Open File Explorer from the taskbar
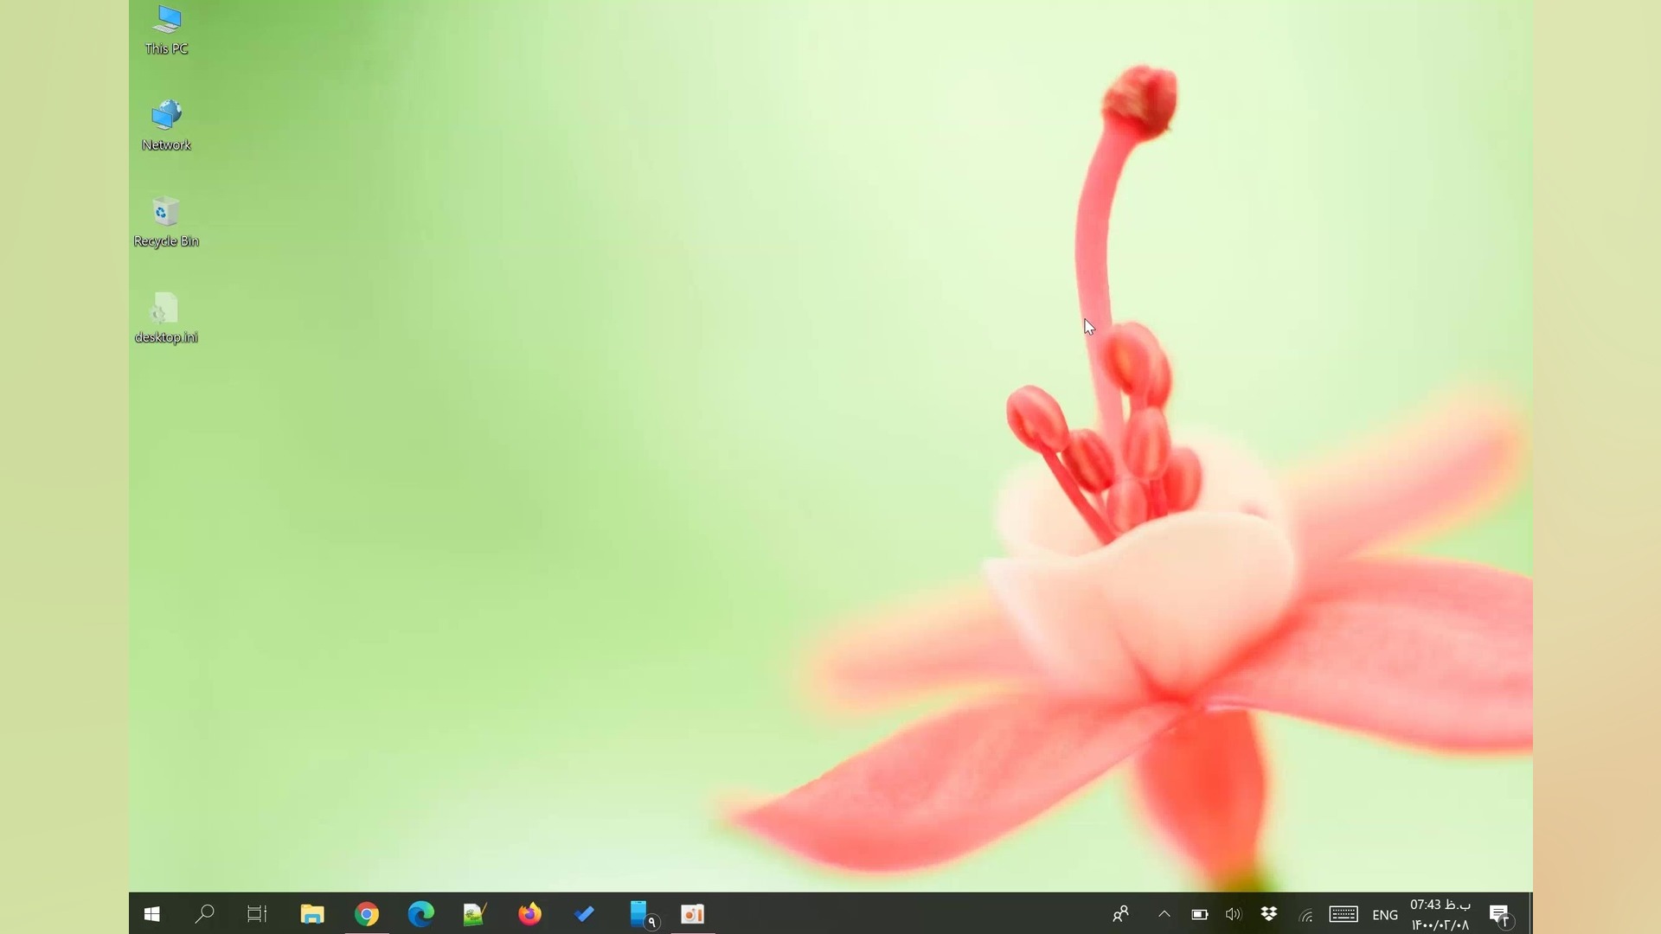Viewport: 1661px width, 934px height. [311, 914]
